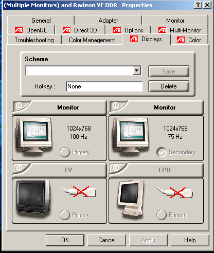Screen dimensions: 214x253
Task: Toggle power icon on first Monitor header
Action: point(20,105)
